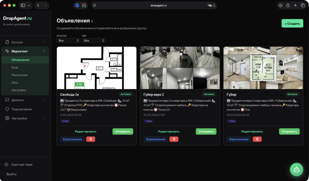Open the Статус filter dropdown
The image size is (309, 181).
point(68,41)
